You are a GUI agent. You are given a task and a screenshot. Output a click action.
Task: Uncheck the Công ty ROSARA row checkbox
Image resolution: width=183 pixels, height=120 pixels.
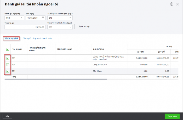point(8,65)
